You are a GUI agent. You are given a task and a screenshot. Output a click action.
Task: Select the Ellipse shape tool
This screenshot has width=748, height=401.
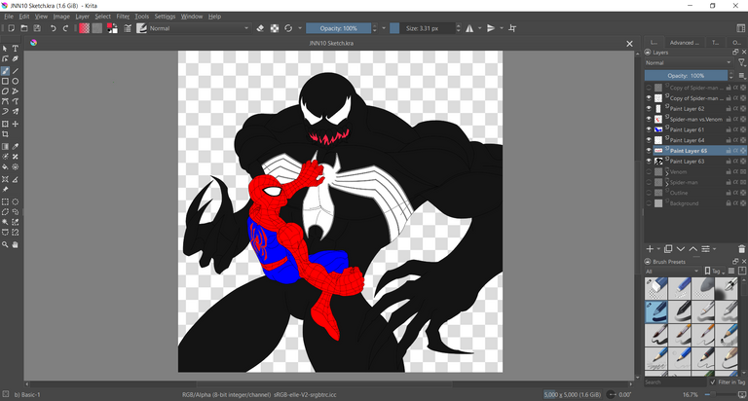click(x=16, y=82)
